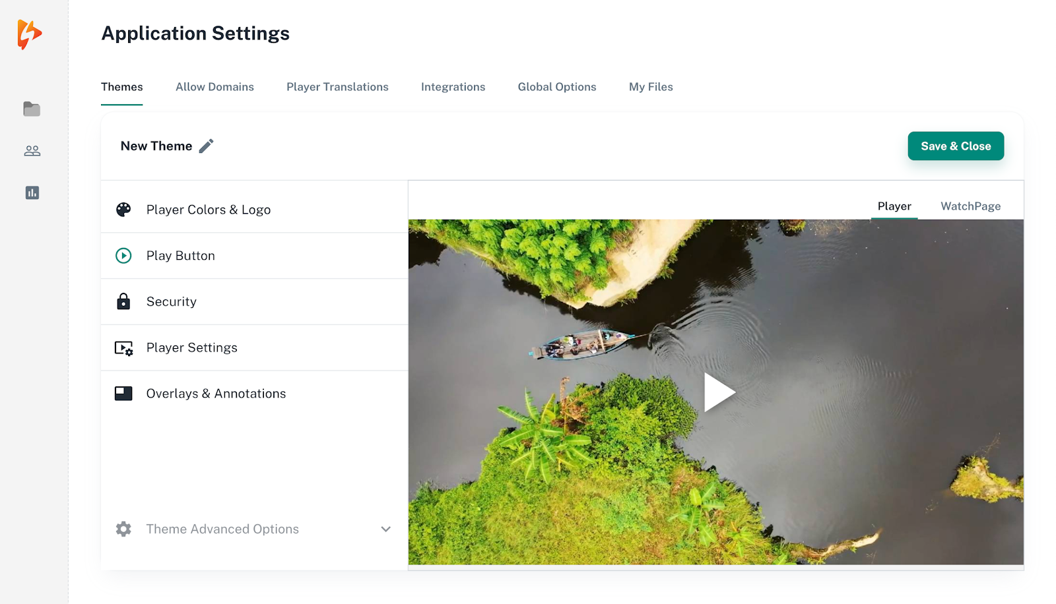Screen dimensions: 1056x604
Task: Select the users icon in the sidebar
Action: tap(32, 151)
